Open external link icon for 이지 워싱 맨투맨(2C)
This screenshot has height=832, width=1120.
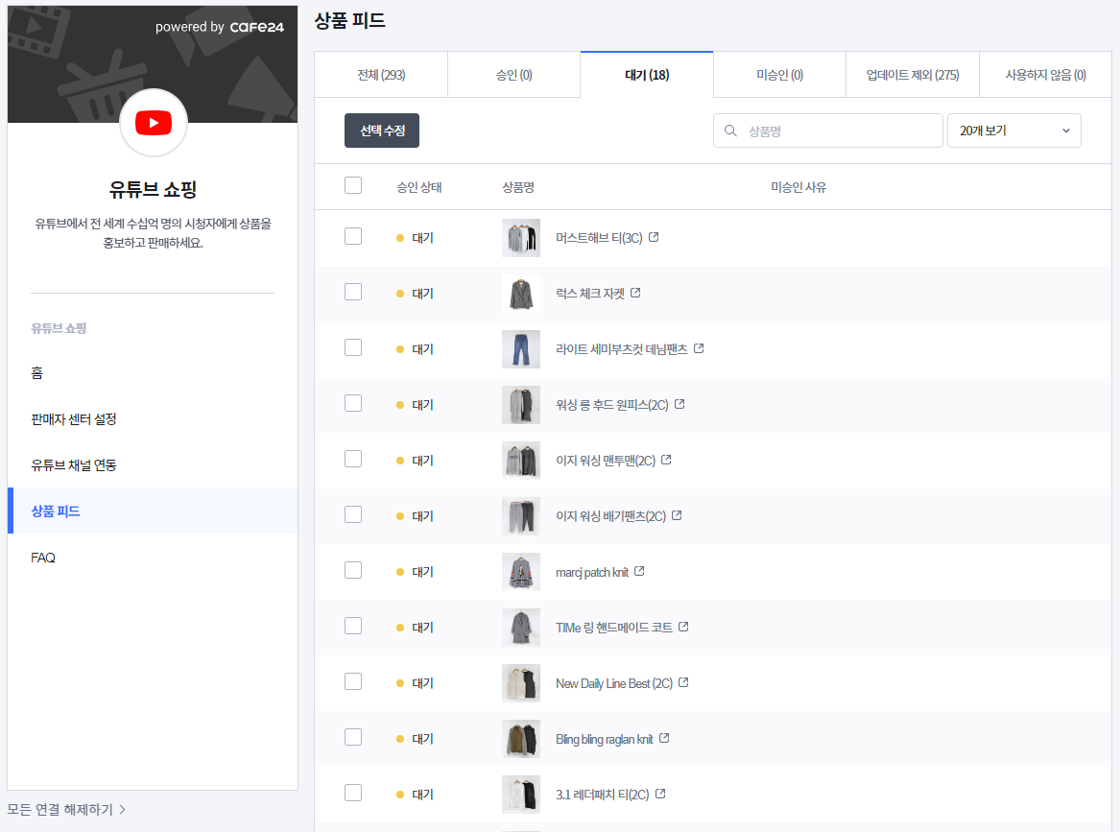pos(666,460)
